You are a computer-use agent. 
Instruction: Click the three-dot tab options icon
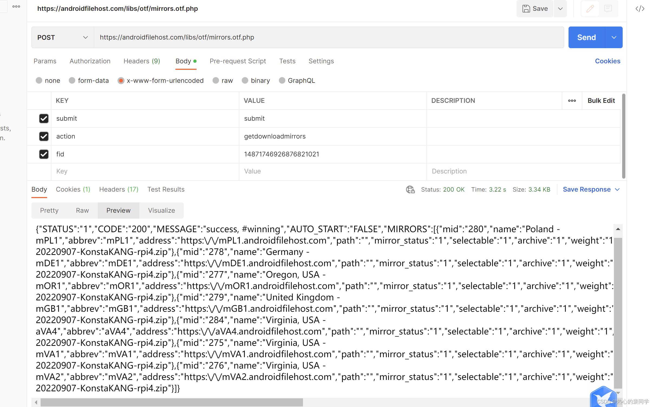pos(16,6)
